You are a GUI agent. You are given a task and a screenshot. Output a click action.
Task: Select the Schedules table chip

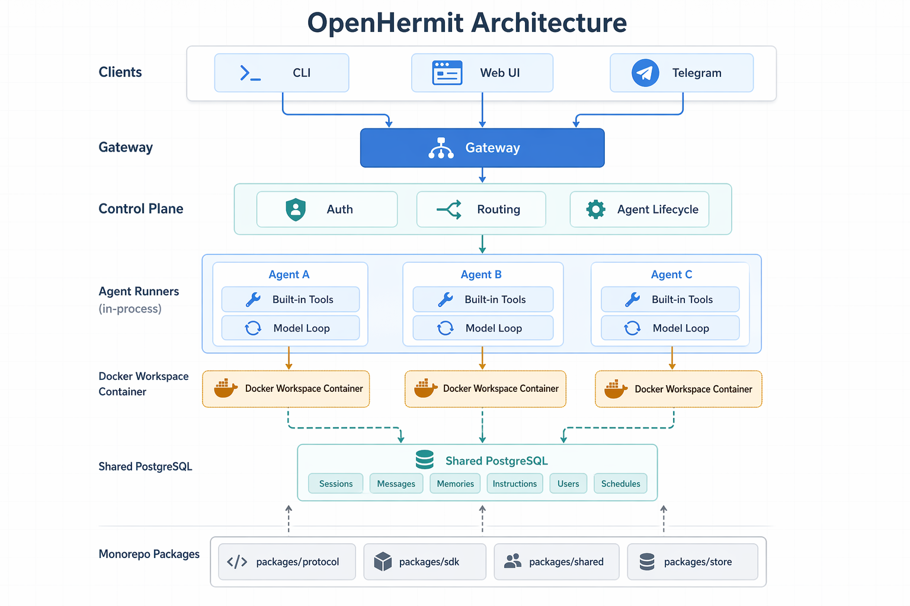click(621, 483)
